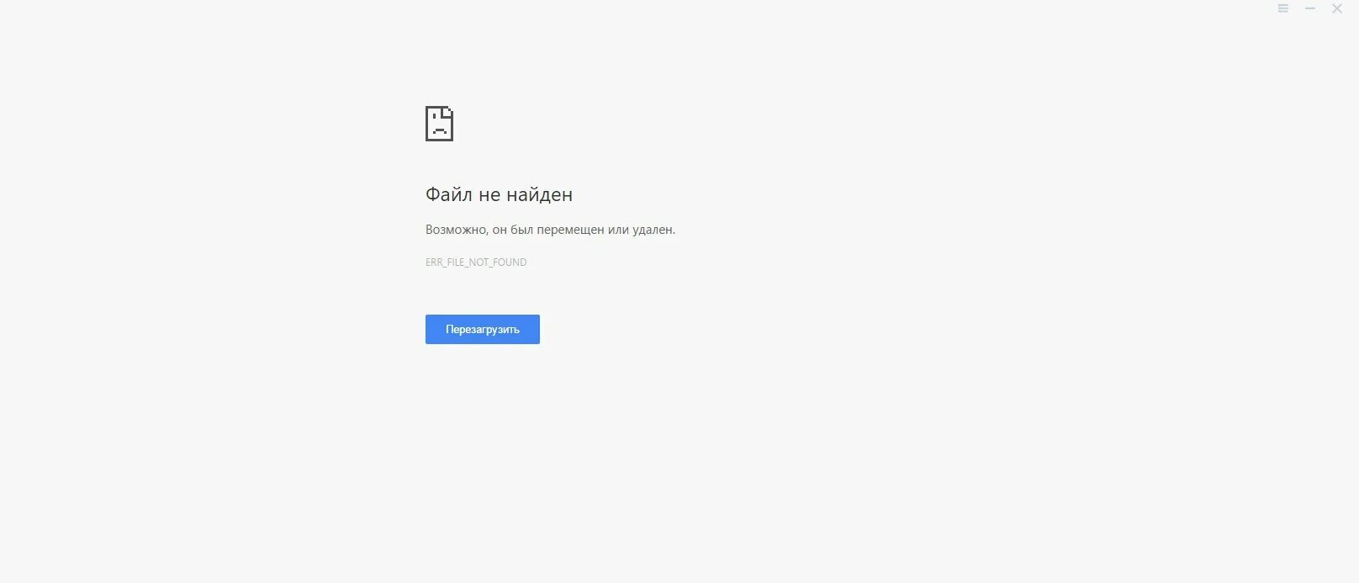
Task: Click the Файл не найден heading
Action: point(499,194)
